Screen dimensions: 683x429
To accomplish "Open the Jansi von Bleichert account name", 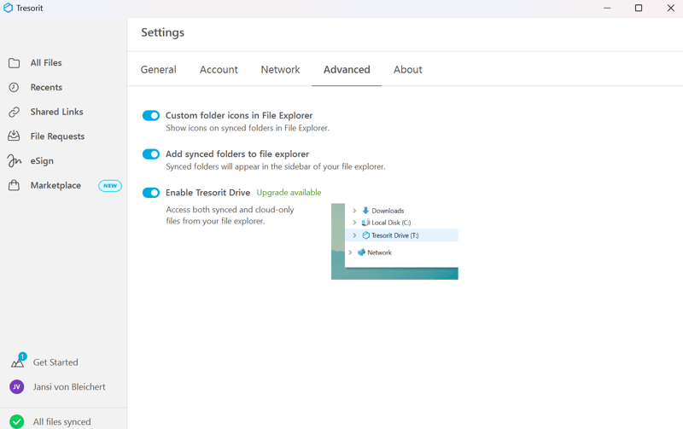I will click(69, 387).
